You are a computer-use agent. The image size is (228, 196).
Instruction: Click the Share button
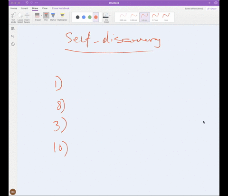click(212, 9)
